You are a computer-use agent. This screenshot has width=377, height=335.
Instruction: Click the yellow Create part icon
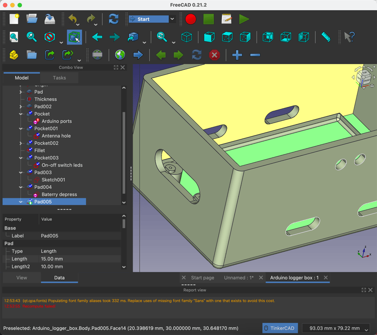point(14,55)
